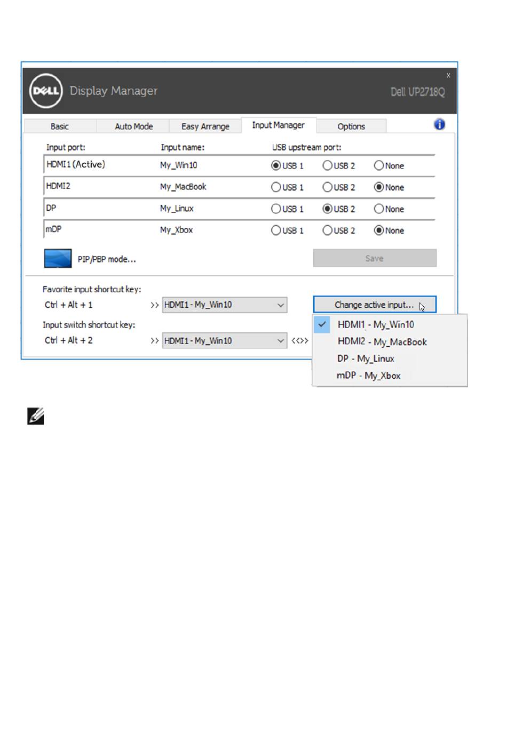Choose HDMI2 - My_MacBook from the menu
This screenshot has width=507, height=733.
(390, 341)
